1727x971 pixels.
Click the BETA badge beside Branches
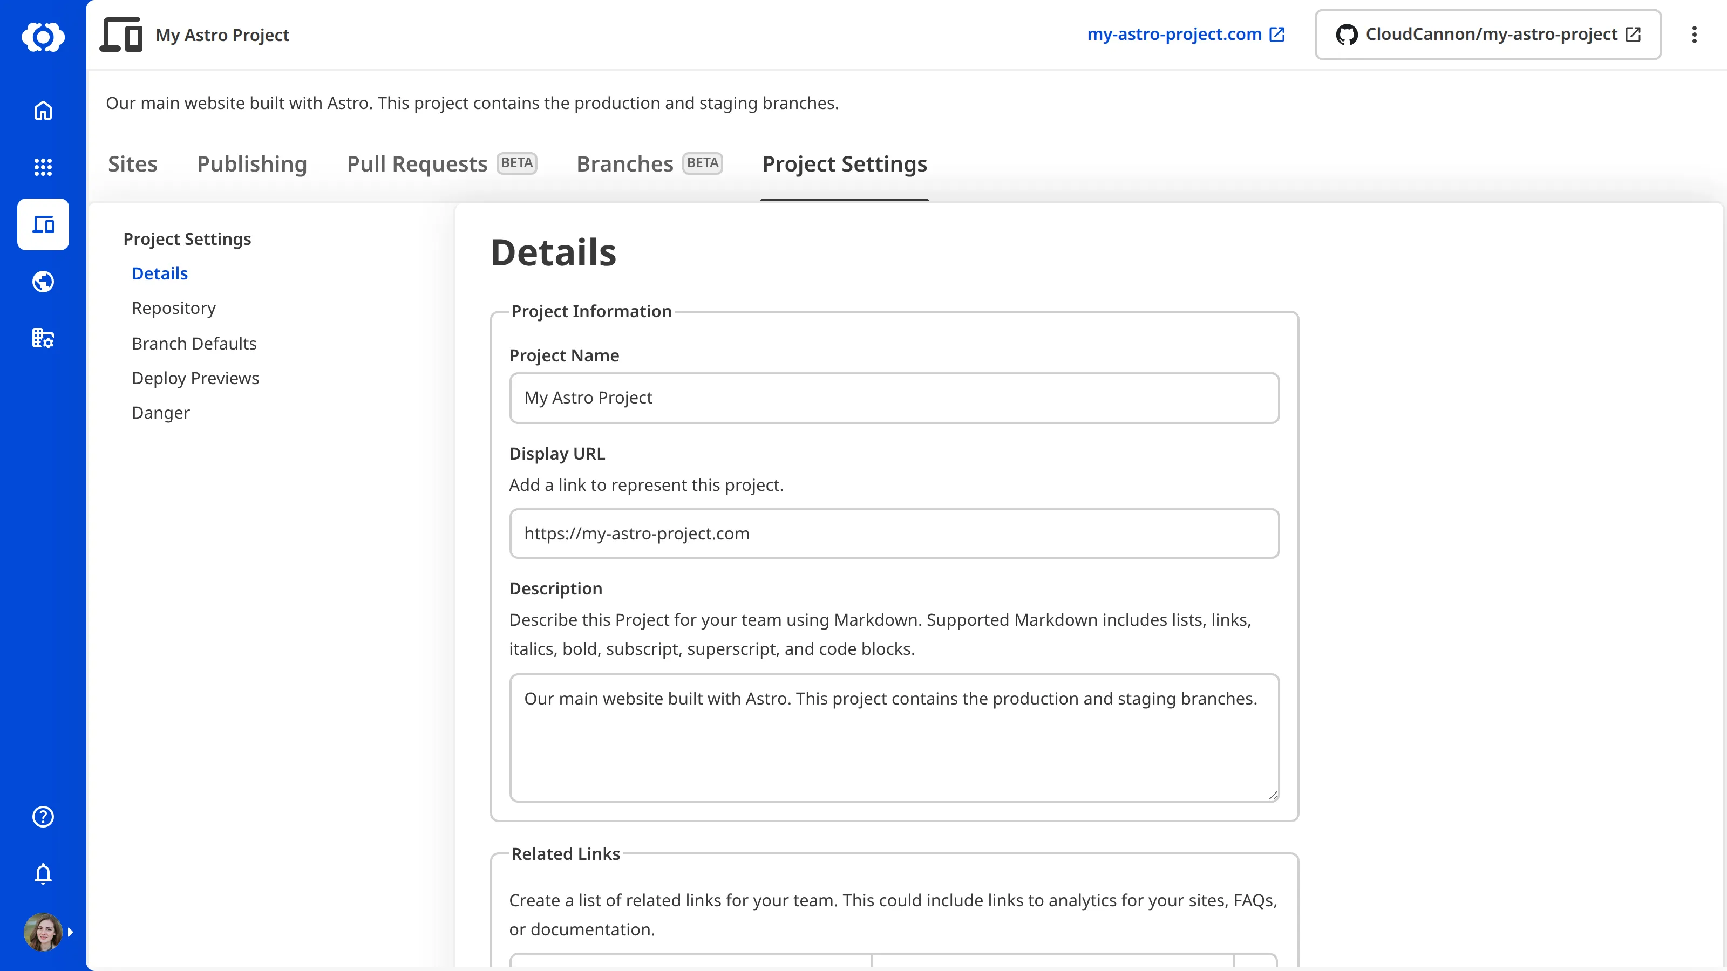(x=703, y=163)
